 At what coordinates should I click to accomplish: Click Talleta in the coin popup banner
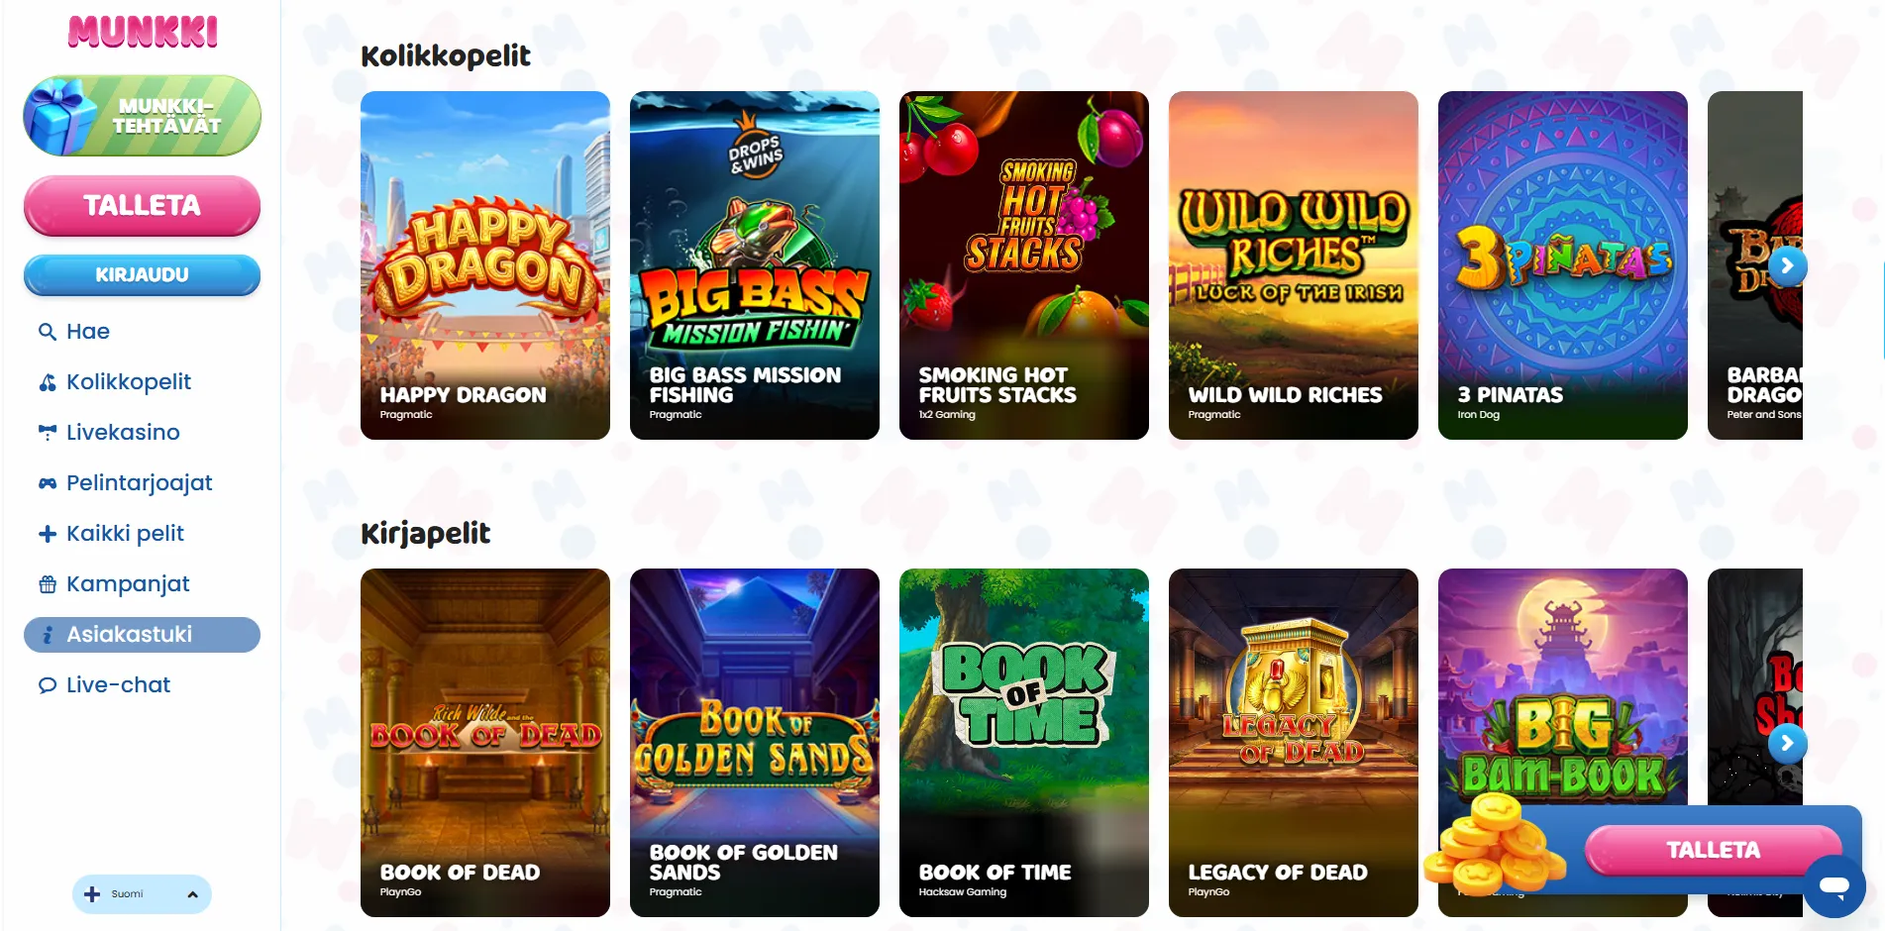point(1713,850)
